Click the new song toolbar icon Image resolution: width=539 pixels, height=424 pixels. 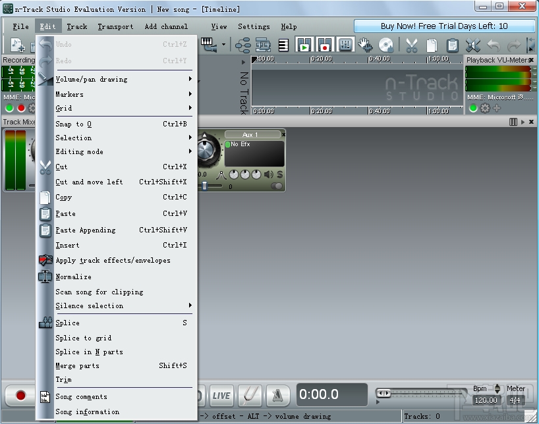coord(18,45)
